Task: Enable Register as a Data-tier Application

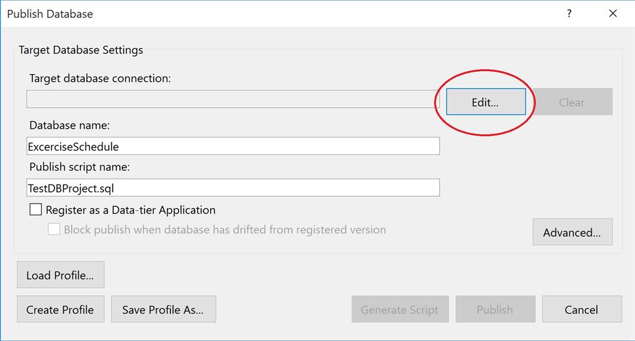Action: [x=36, y=210]
